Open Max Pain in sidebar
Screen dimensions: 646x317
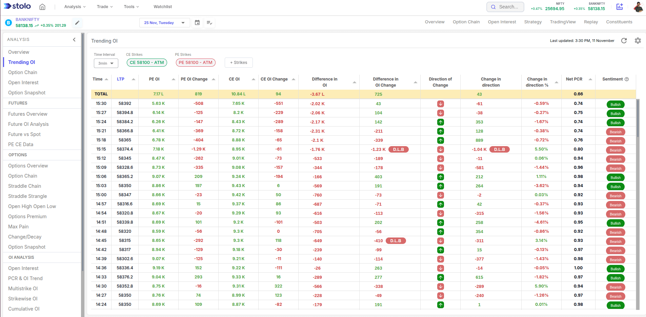18,227
